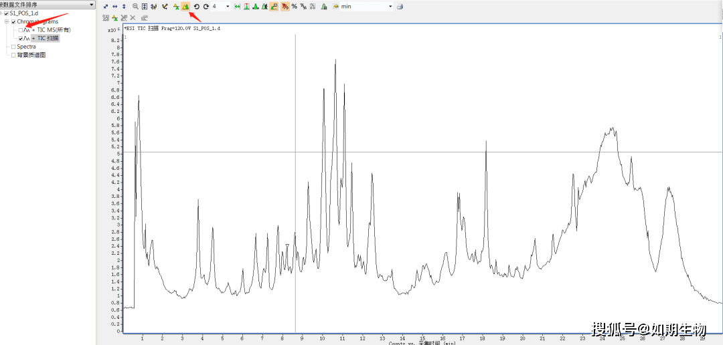Click the percent sign toolbar icon
The width and height of the screenshot is (723, 345).
click(295, 6)
